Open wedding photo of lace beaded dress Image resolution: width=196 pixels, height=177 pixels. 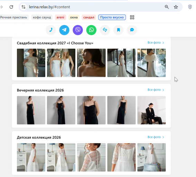(x=31, y=63)
